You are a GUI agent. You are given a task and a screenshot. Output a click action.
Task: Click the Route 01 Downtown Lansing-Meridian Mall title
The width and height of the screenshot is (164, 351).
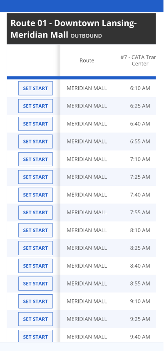pos(74,29)
